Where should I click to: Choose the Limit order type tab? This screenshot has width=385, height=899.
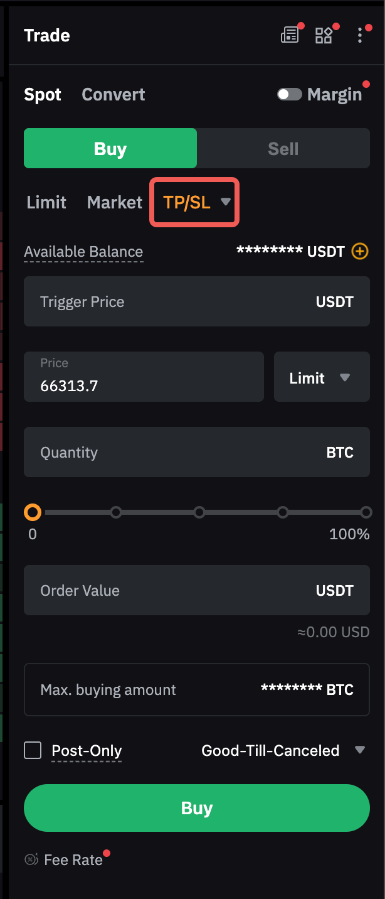coord(46,202)
